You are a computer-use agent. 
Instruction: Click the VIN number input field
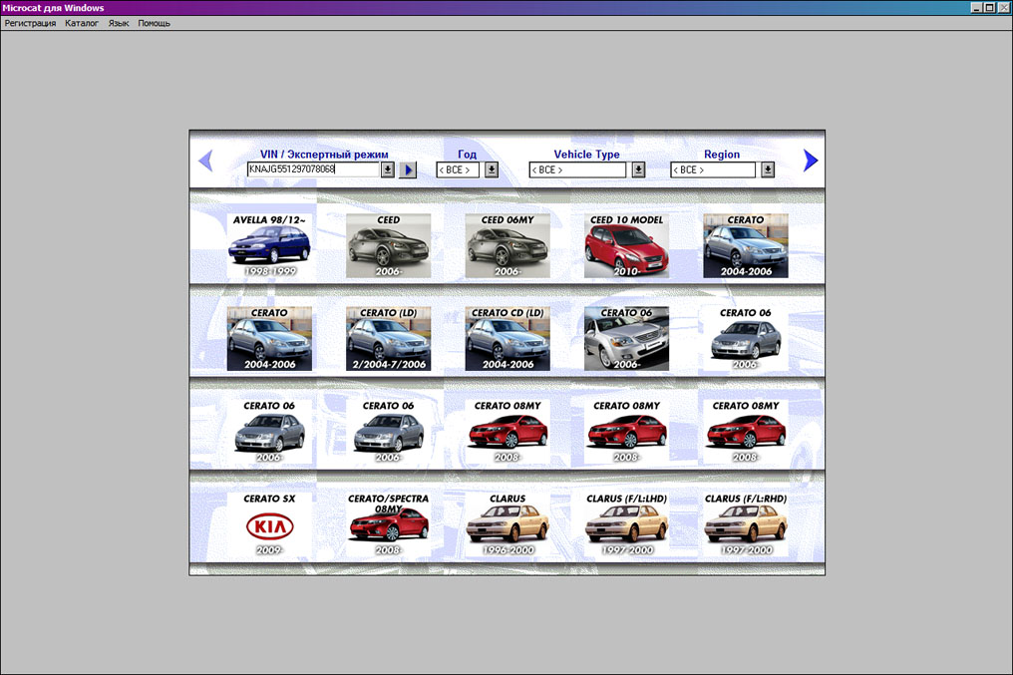point(312,170)
